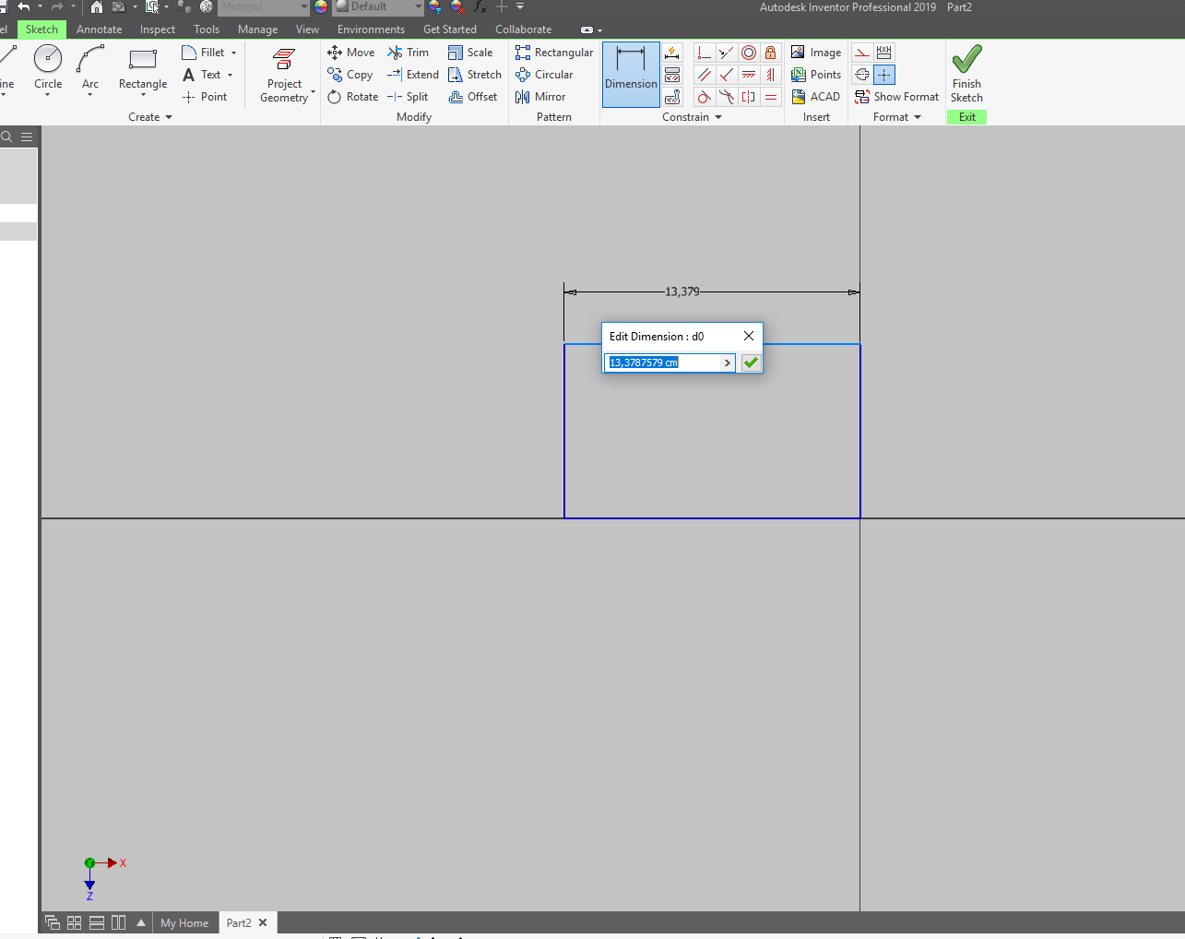Select the Tangent constraint tool
The height and width of the screenshot is (939, 1185).
(704, 97)
